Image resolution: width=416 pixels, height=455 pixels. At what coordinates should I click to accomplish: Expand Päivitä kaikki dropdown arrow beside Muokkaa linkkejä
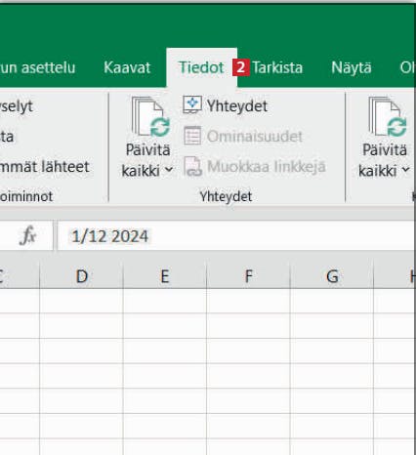(x=169, y=170)
